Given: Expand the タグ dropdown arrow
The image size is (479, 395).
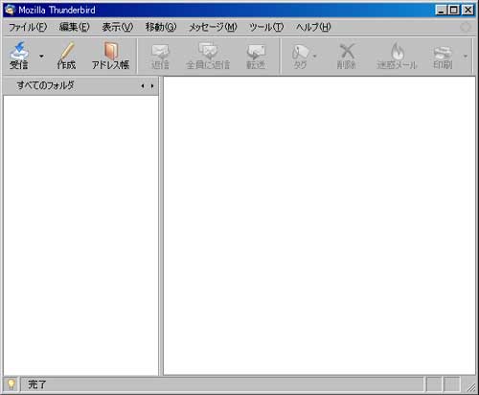Looking at the screenshot, I should pos(315,56).
